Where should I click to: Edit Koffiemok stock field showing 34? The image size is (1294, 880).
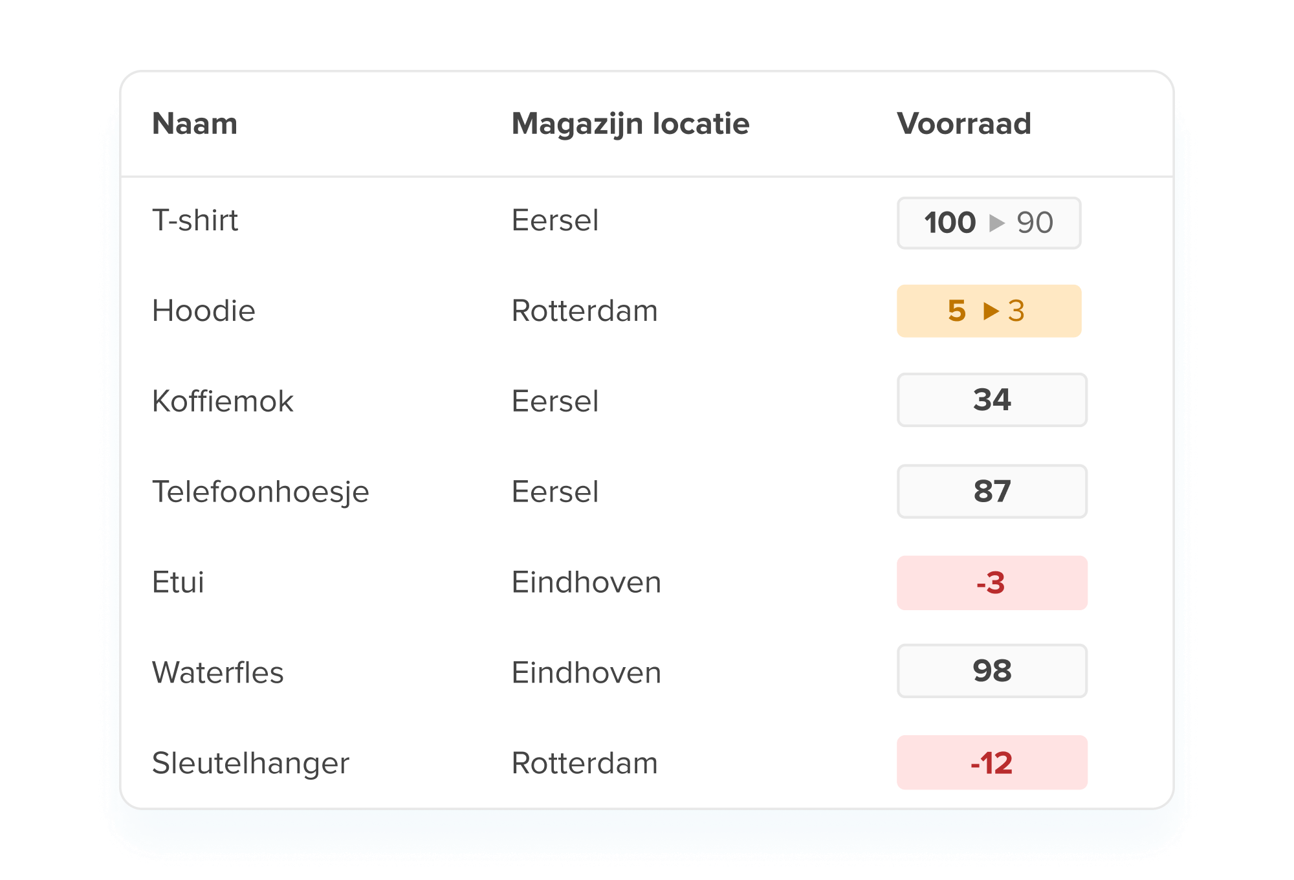991,400
